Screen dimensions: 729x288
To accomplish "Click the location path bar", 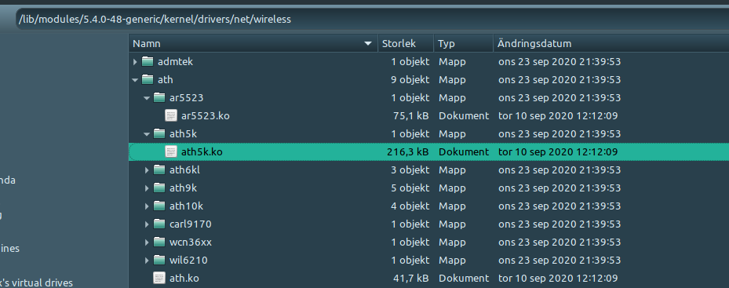I will coord(372,20).
